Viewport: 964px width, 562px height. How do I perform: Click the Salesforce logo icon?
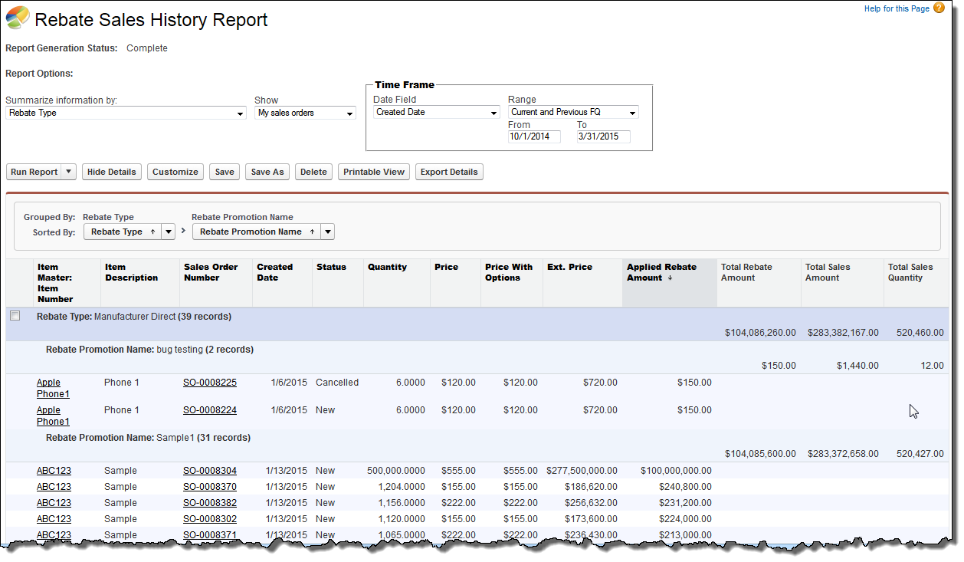(18, 18)
